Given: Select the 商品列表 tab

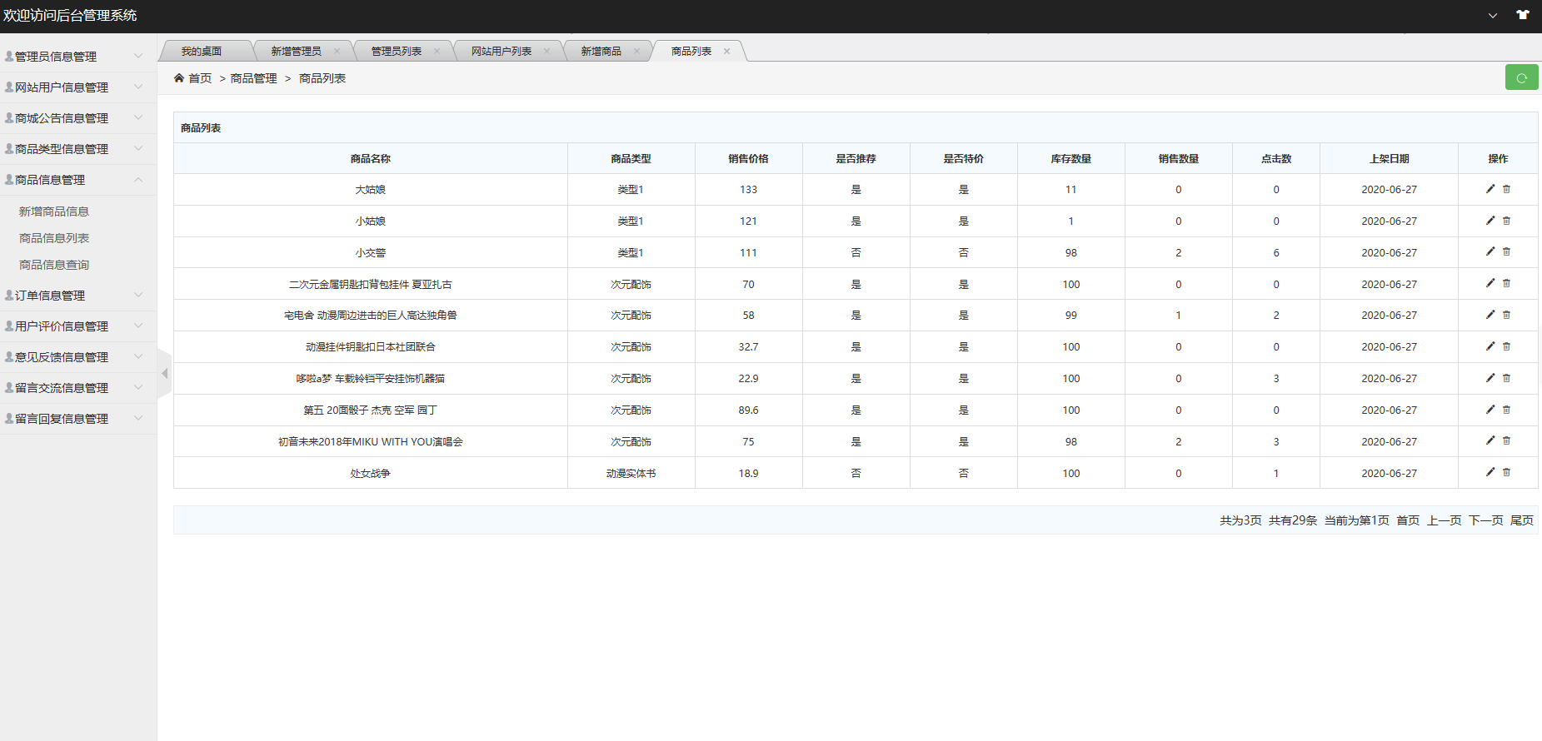Looking at the screenshot, I should (x=691, y=52).
